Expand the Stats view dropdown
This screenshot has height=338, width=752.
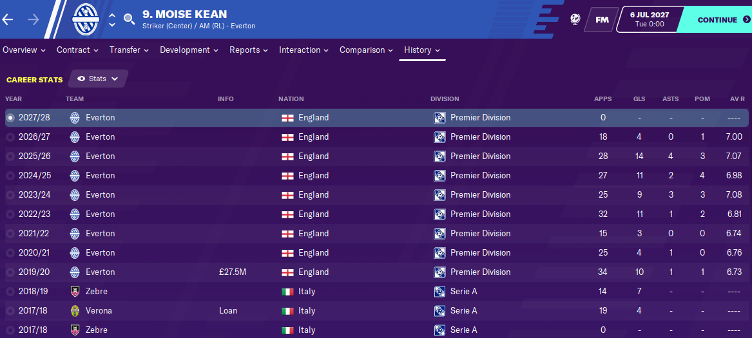pyautogui.click(x=98, y=79)
